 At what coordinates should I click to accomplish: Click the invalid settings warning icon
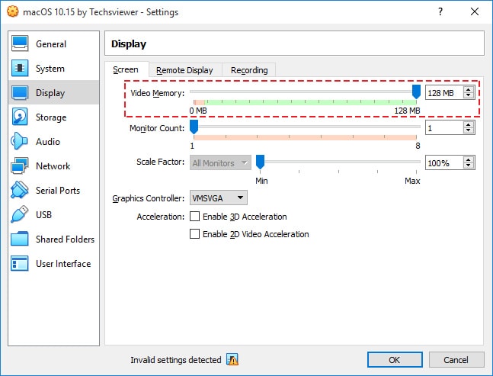click(232, 359)
